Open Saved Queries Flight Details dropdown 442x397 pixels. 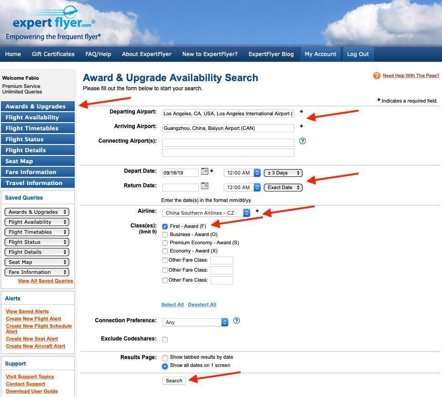(37, 252)
